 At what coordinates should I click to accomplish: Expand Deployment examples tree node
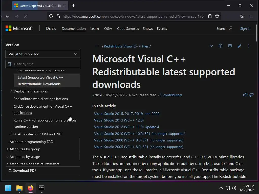tap(12, 91)
